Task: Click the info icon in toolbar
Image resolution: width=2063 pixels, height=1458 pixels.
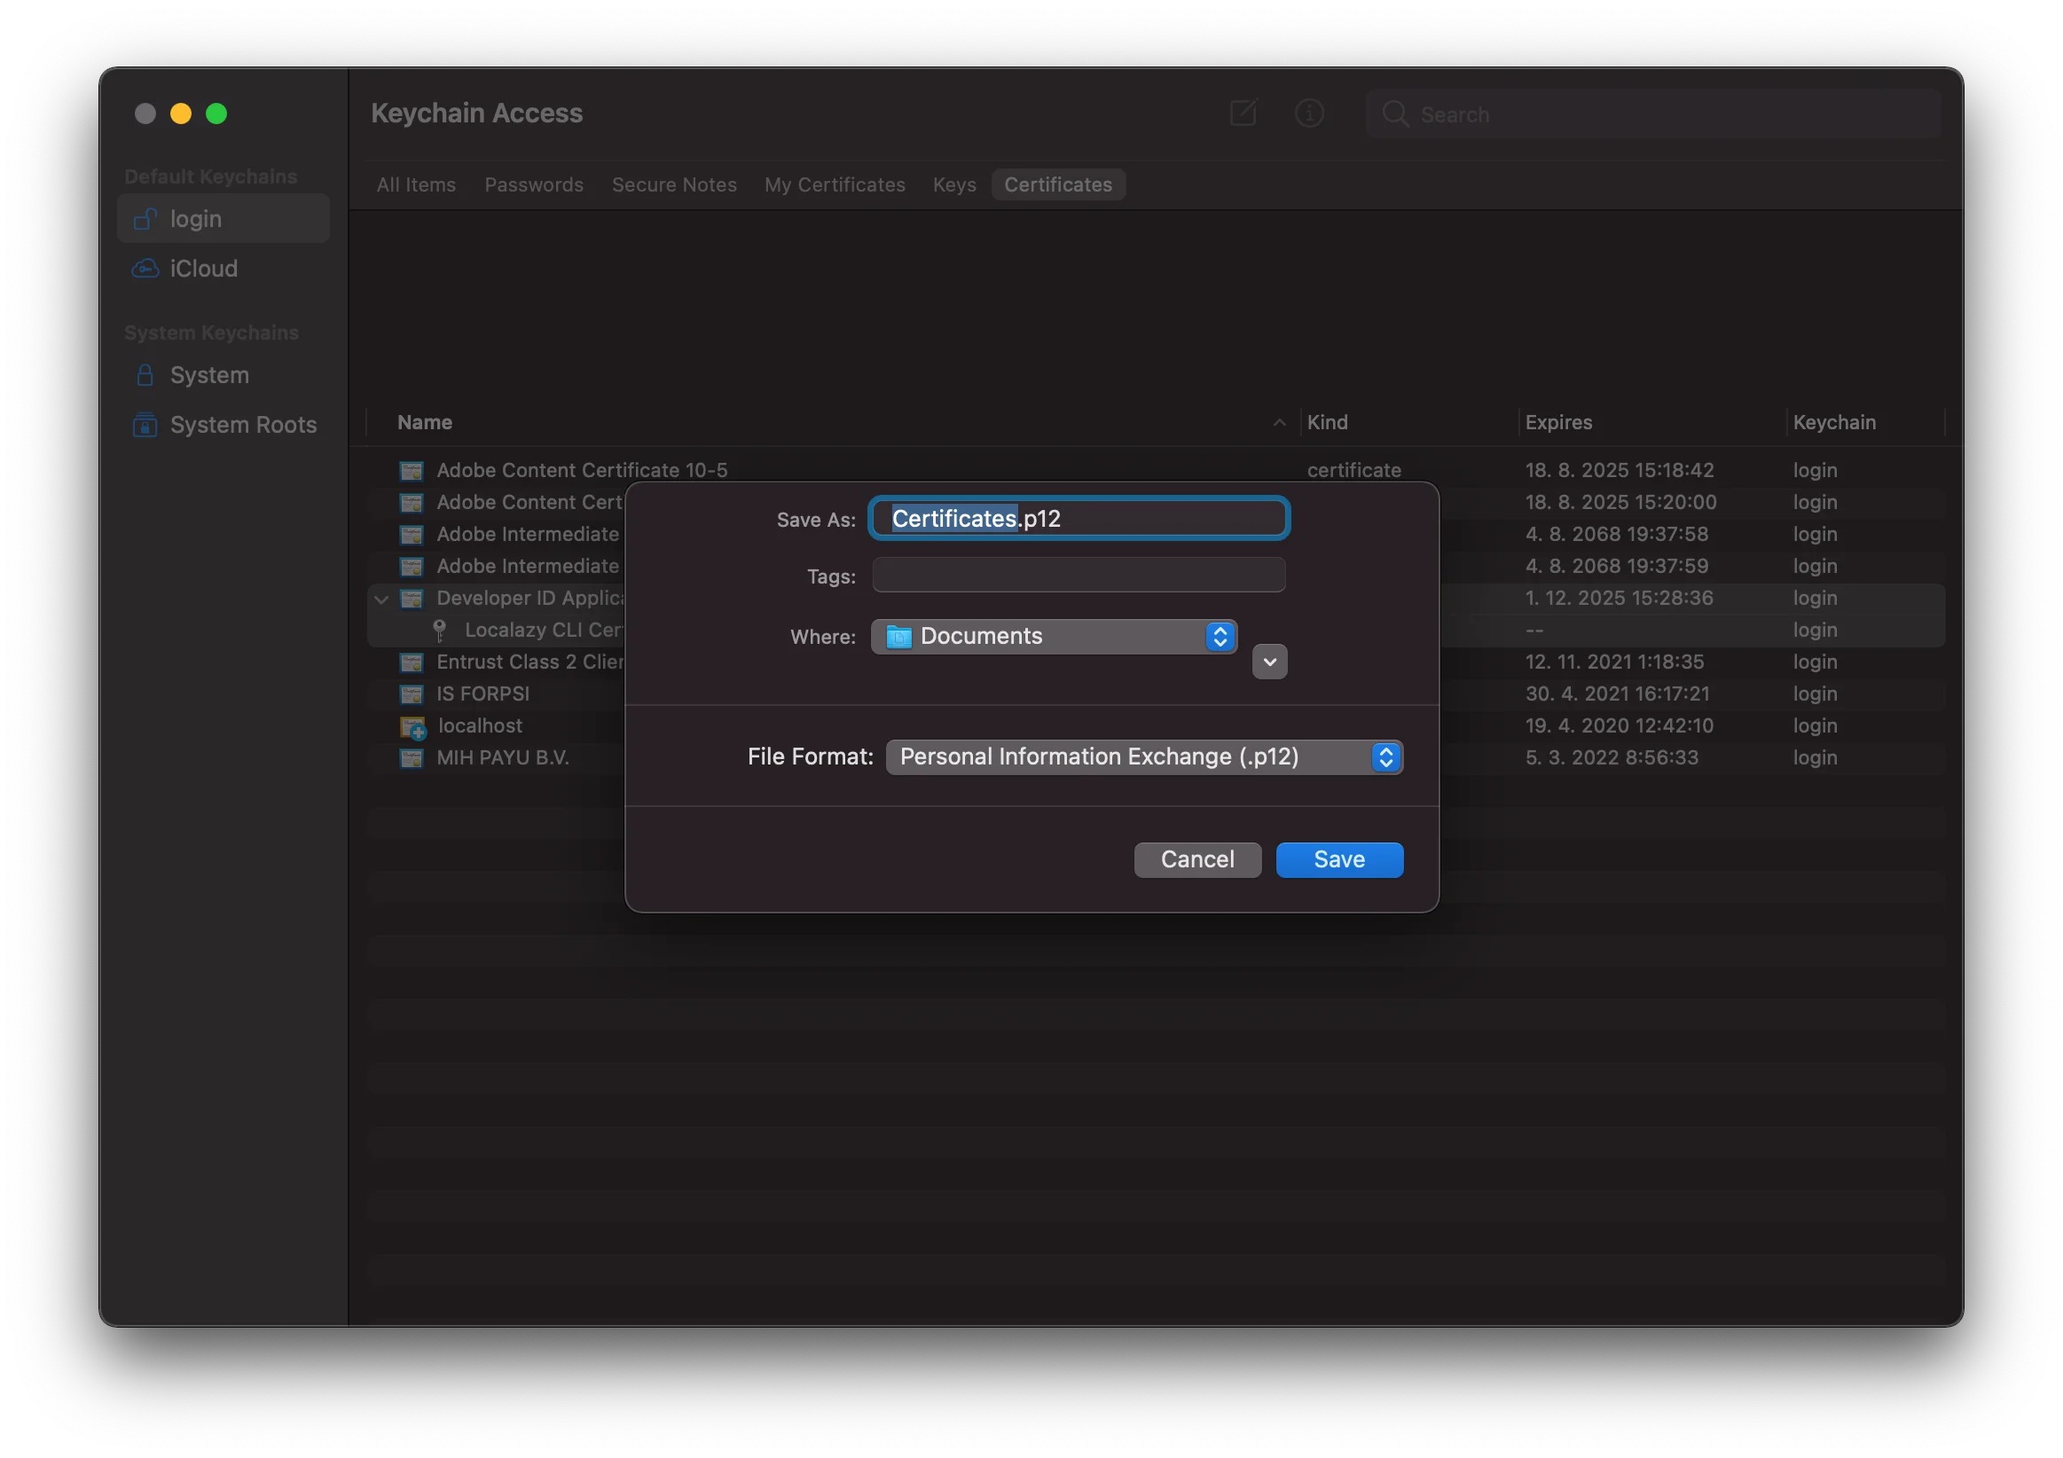Action: pyautogui.click(x=1308, y=114)
